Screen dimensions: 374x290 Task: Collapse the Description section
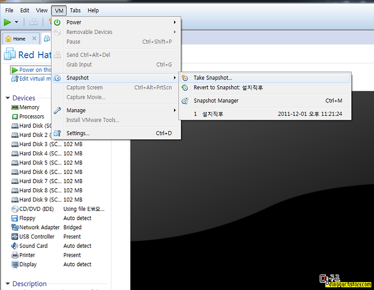pos(8,284)
